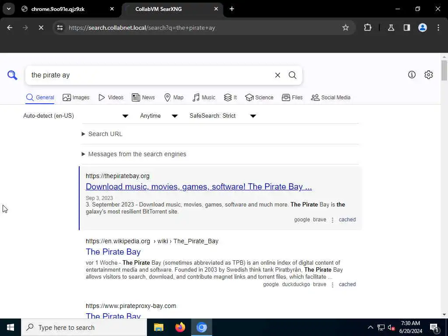This screenshot has width=448, height=336.
Task: Submit search with magnifying glass button
Action: click(292, 75)
